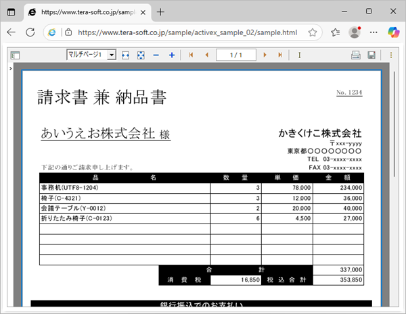Add this page to favorites star

[313, 32]
